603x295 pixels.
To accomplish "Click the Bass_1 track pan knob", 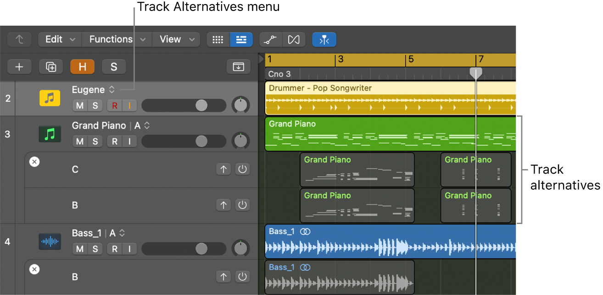I will (240, 249).
